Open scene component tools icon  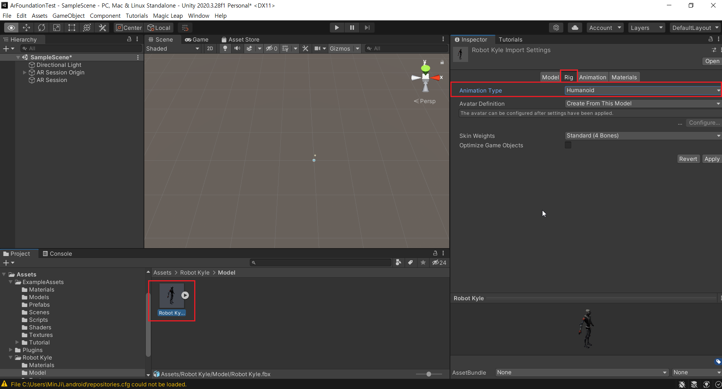click(305, 48)
